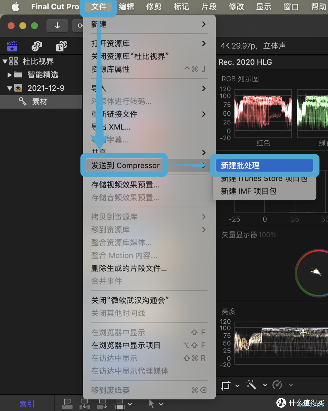This screenshot has height=411, width=328.
Task: Open the Final Cut Pro application menu
Action: pyautogui.click(x=55, y=6)
